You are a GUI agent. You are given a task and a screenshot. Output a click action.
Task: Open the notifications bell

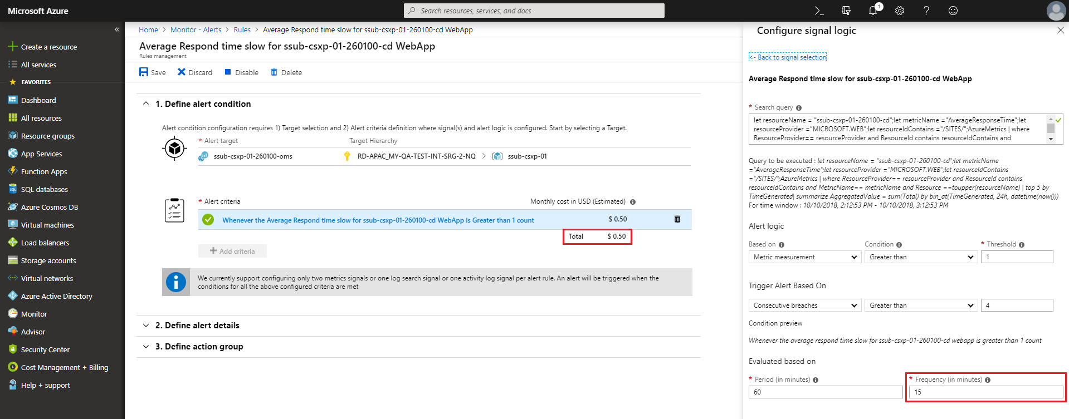click(x=873, y=11)
